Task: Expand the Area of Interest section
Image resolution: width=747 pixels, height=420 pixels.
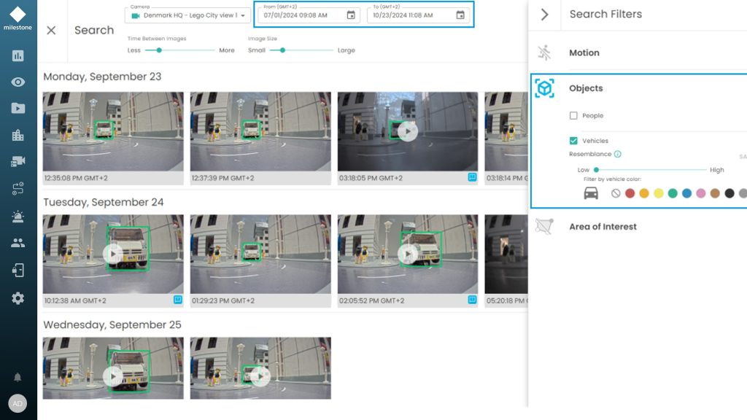Action: [x=603, y=227]
